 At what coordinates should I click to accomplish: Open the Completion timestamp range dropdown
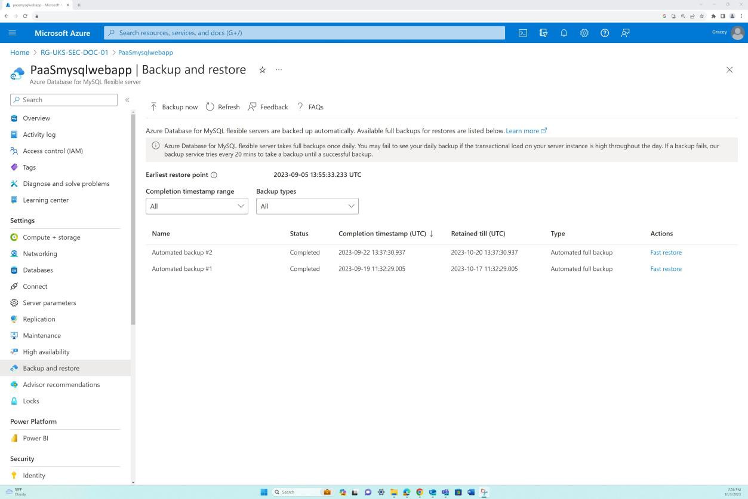tap(196, 206)
